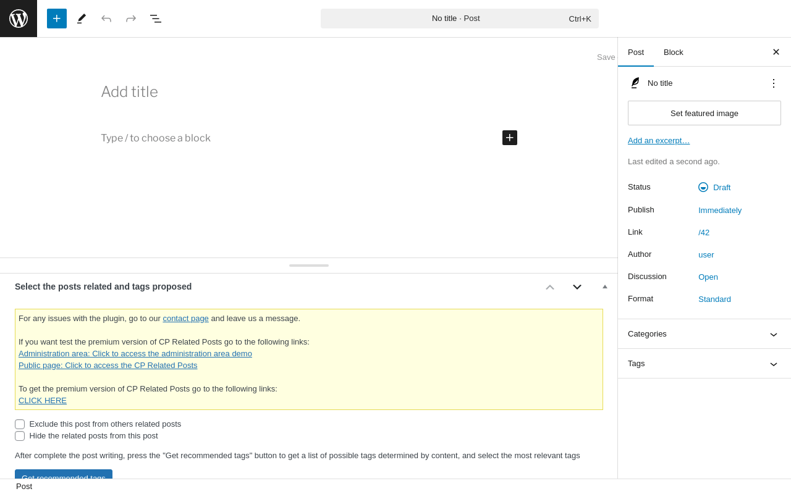This screenshot has height=494, width=791.
Task: Select the Post tab in sidebar
Action: tap(636, 52)
